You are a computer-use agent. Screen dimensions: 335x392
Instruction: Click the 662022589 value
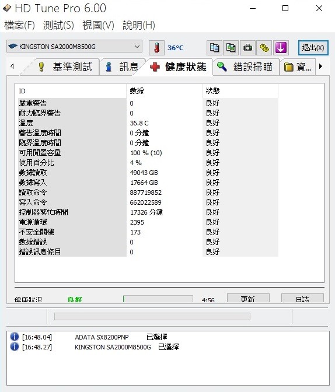(145, 202)
